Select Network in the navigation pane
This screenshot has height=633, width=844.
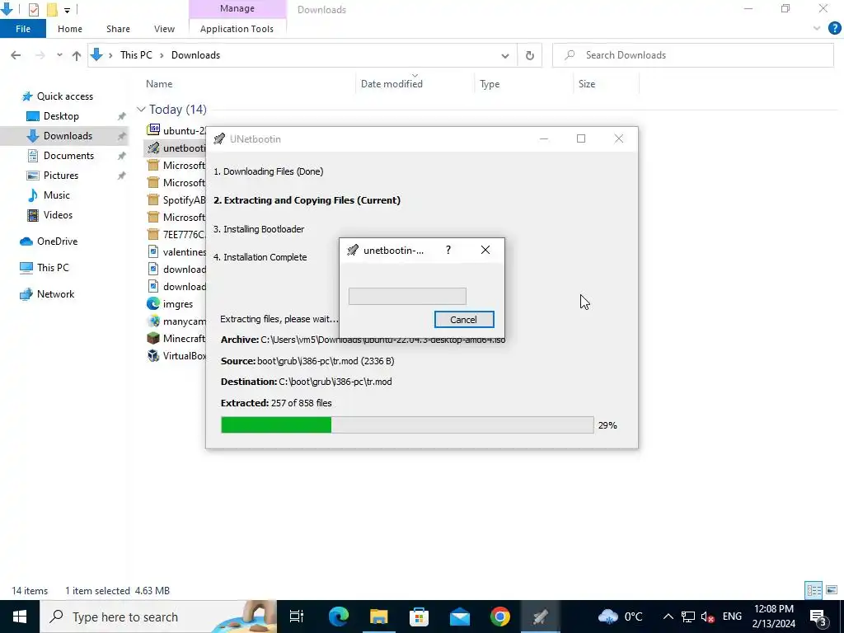click(x=55, y=294)
